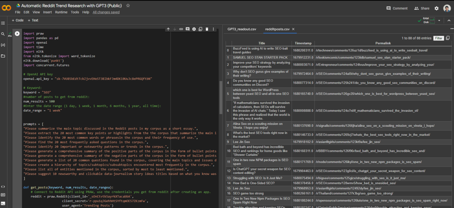Viewport: 454px width, 208px height.
Task: Open the Runtime menu
Action: 61,12
